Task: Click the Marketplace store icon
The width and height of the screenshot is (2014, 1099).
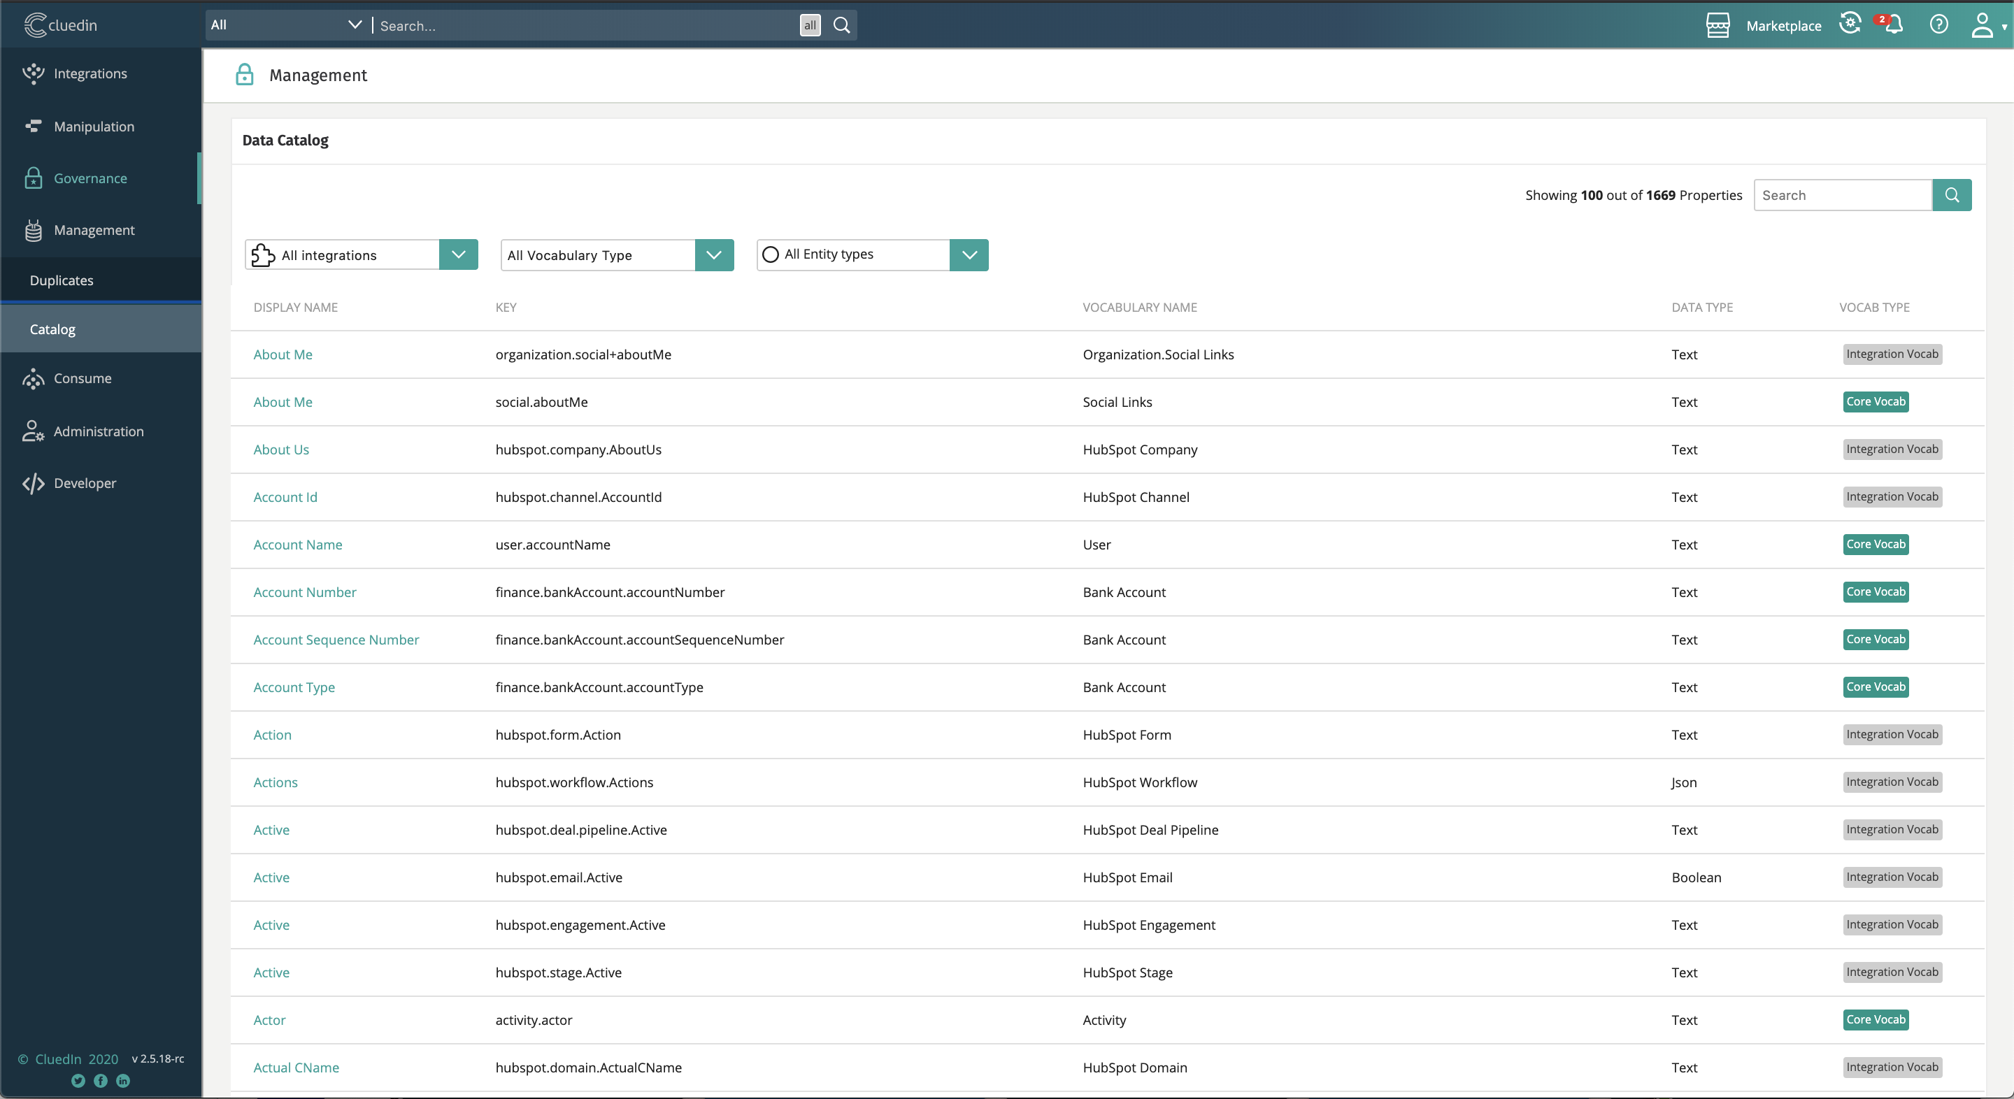Action: [x=1717, y=25]
